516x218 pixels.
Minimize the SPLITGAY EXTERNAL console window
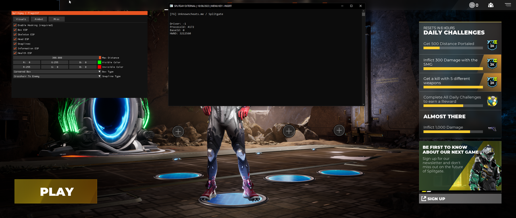[x=342, y=6]
